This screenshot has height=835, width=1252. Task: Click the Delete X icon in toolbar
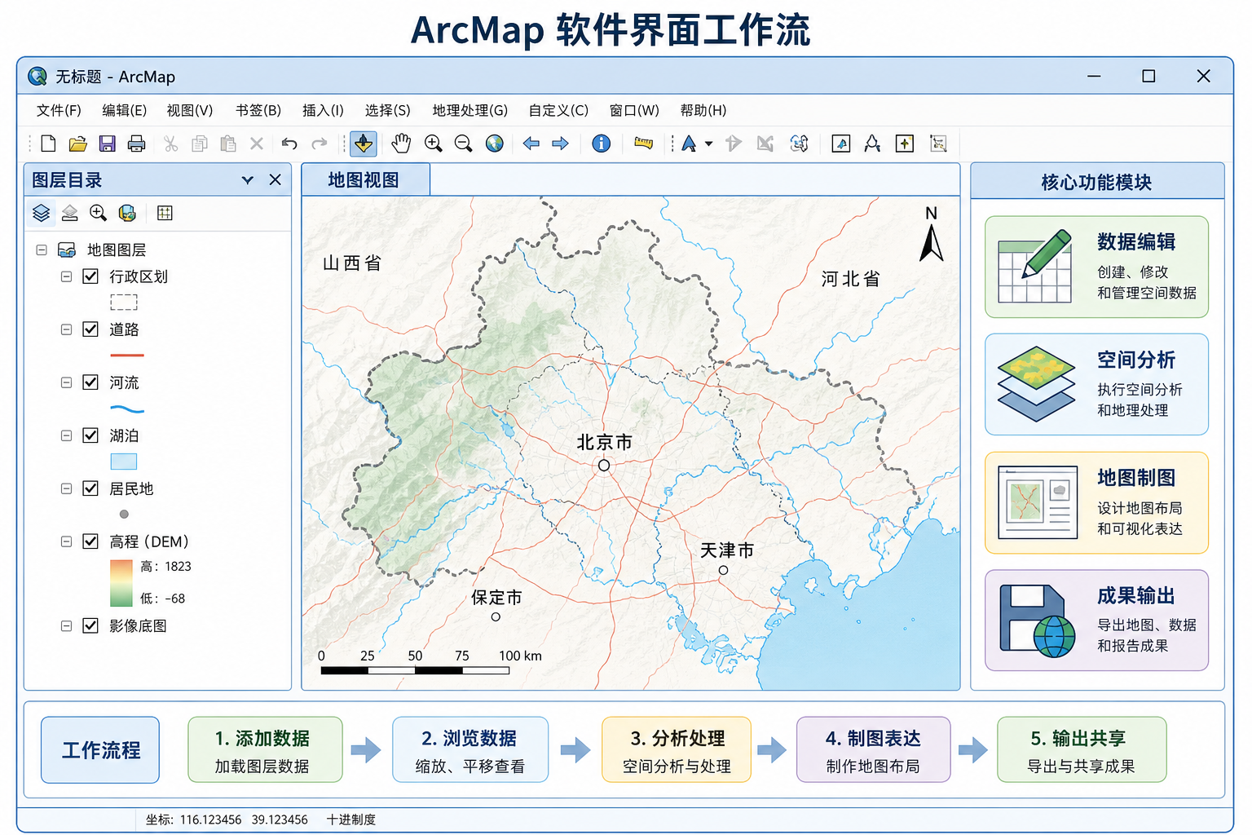coord(257,144)
